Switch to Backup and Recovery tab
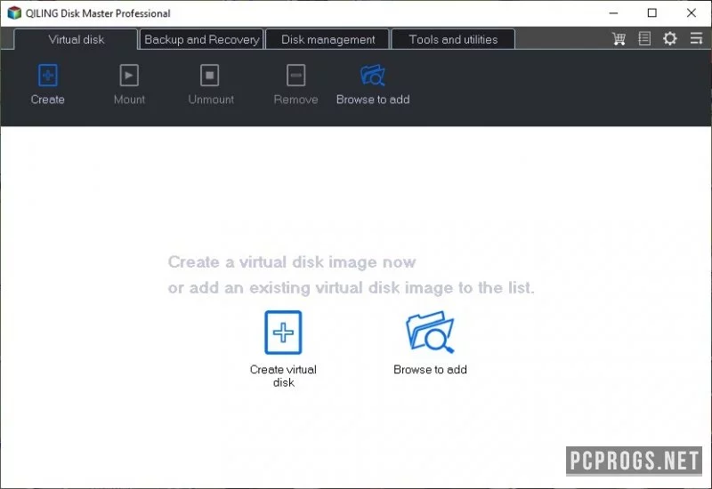The width and height of the screenshot is (712, 489). pos(202,39)
